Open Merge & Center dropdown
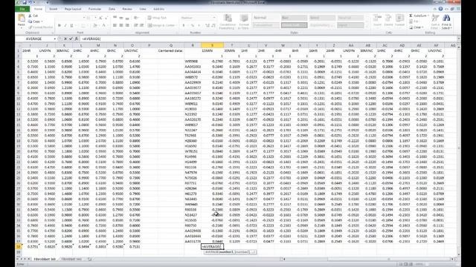 [176, 25]
